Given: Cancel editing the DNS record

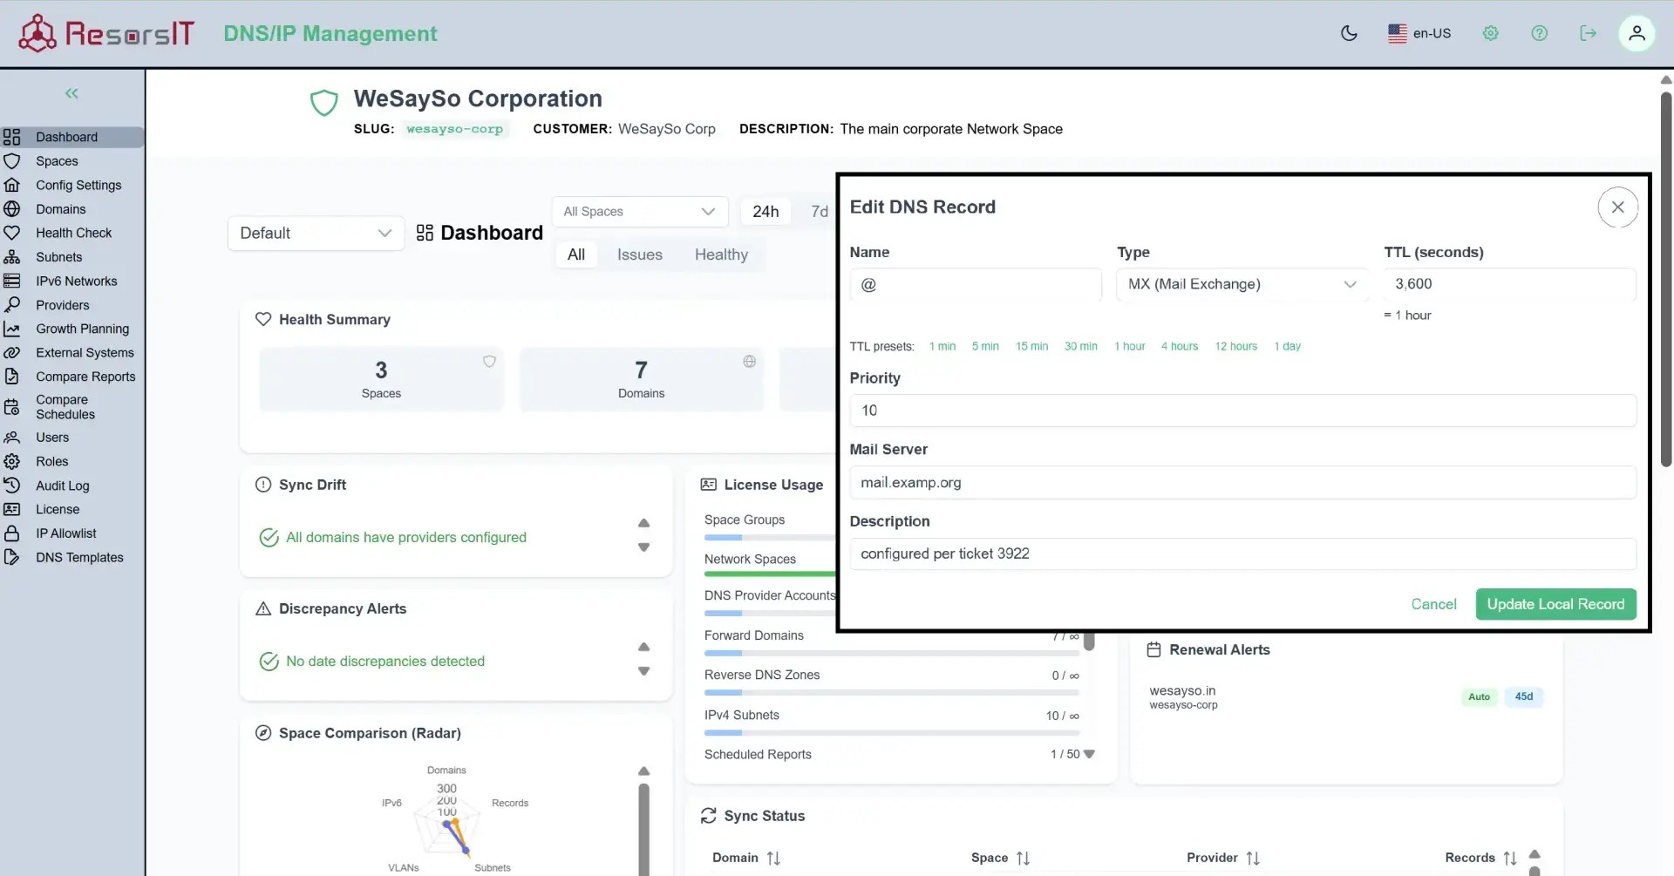Looking at the screenshot, I should 1433,604.
